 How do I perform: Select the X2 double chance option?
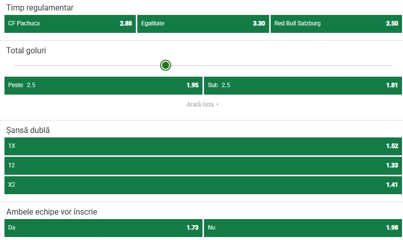203,185
